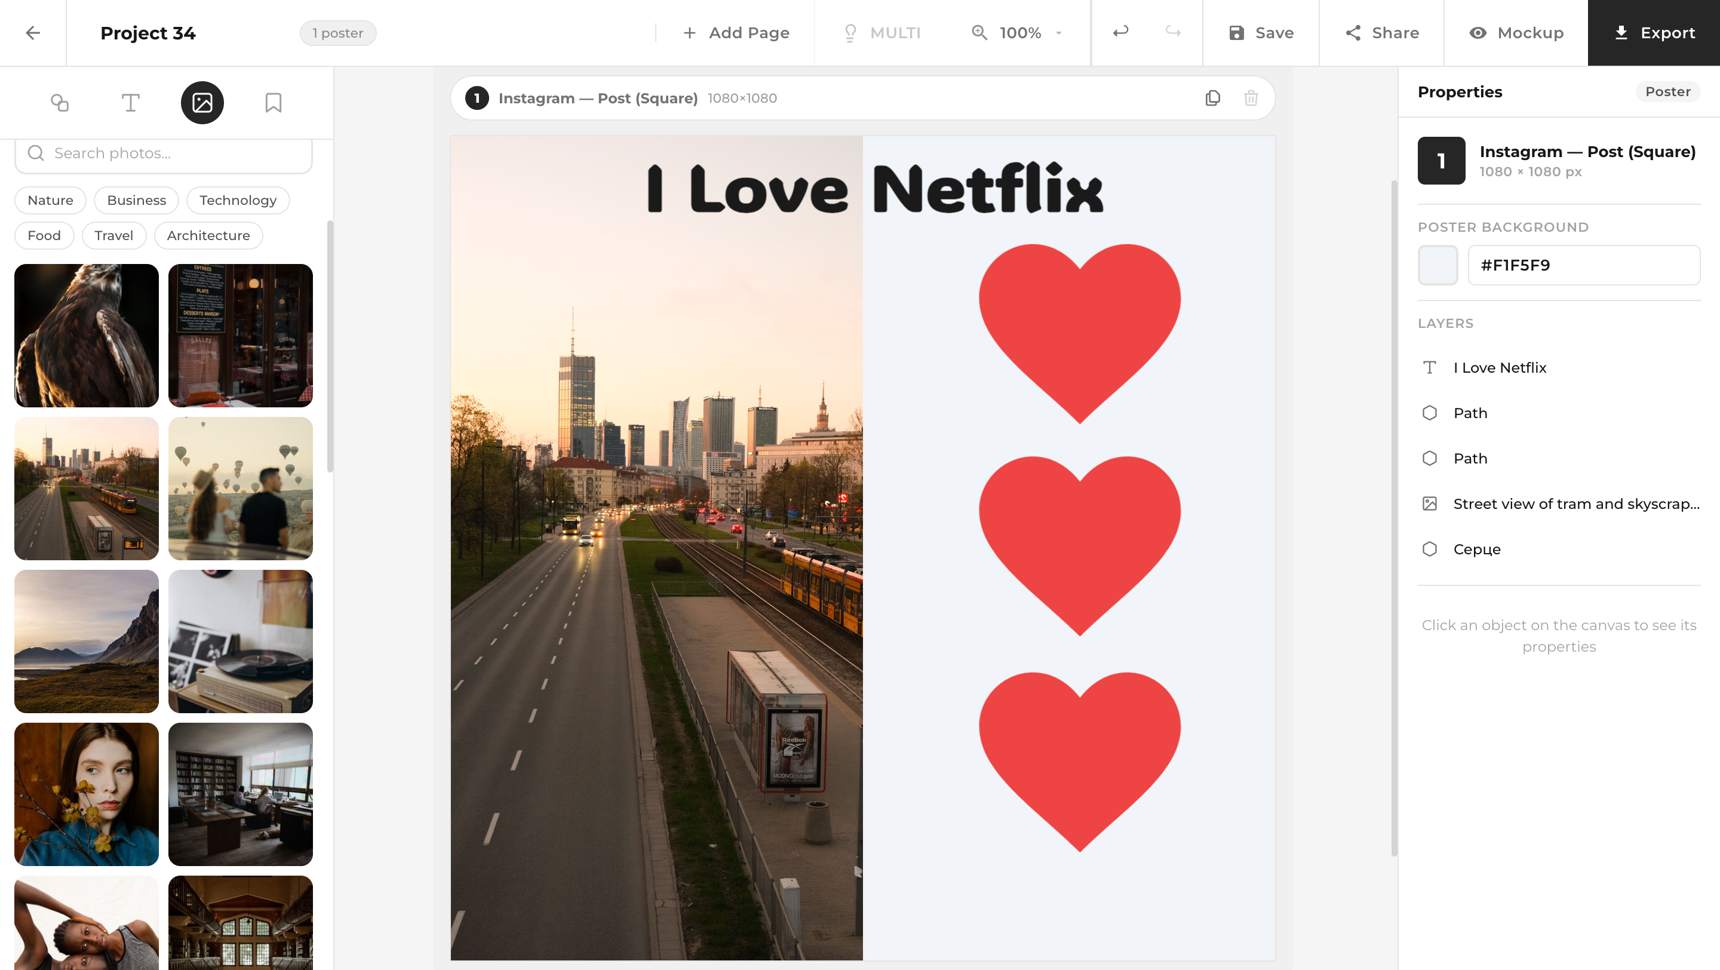Open the shapes elements tab

(x=60, y=103)
